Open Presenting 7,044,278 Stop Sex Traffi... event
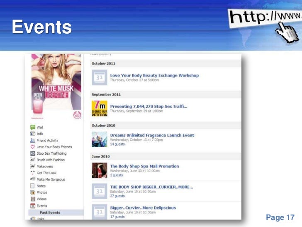Screen dimensions: 302x227 point(149,106)
